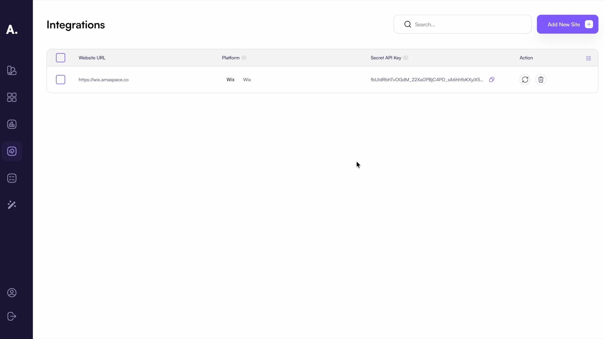Open the bar chart analytics icon
Screen dimensions: 604x339
coord(12,124)
